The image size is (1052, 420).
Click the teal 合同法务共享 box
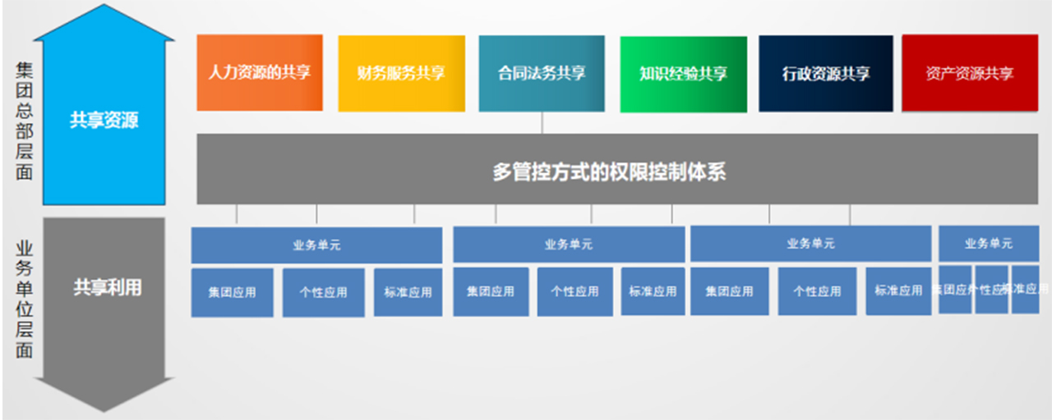542,73
